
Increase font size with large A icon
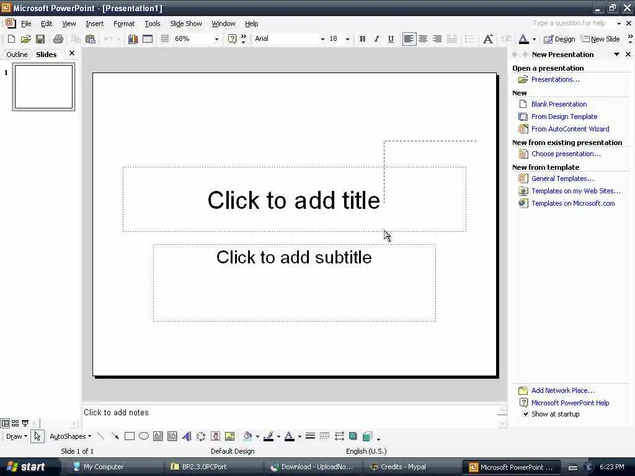tap(488, 39)
